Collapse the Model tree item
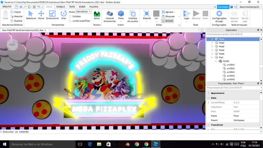263x148 pixels. (216, 61)
